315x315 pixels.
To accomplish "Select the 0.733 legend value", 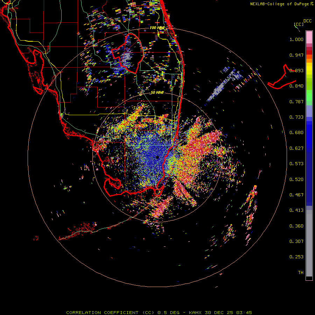I will coord(296,117).
